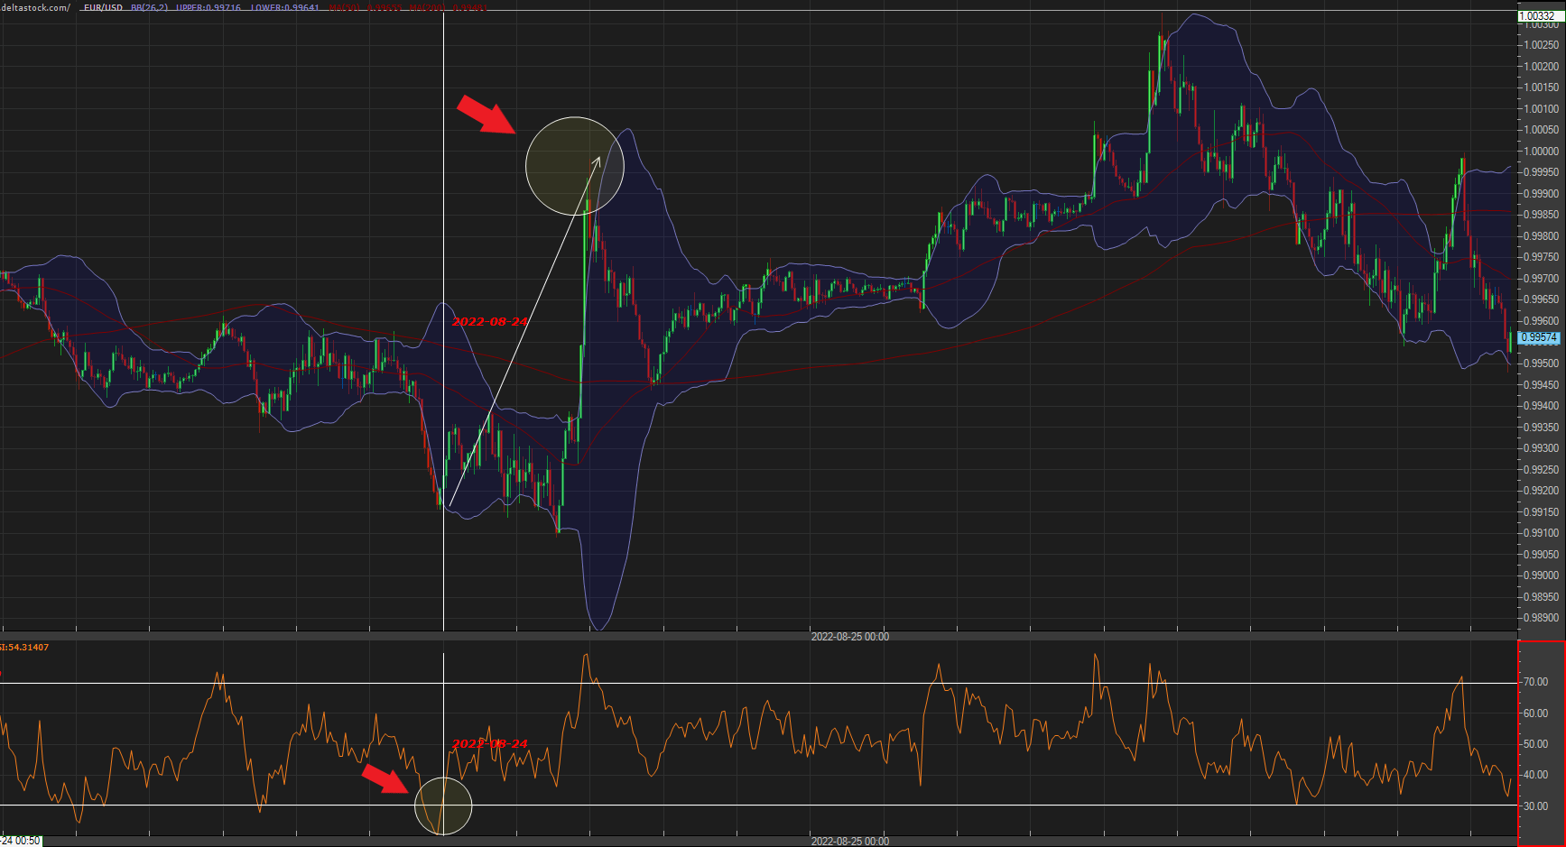
Task: Click the cursor time tag 24 00:50
Action: (21, 841)
